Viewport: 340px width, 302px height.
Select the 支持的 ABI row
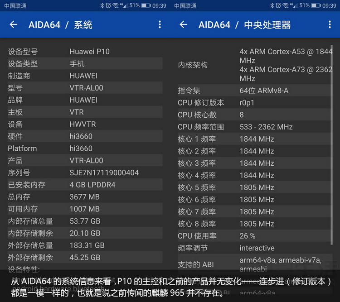255,264
